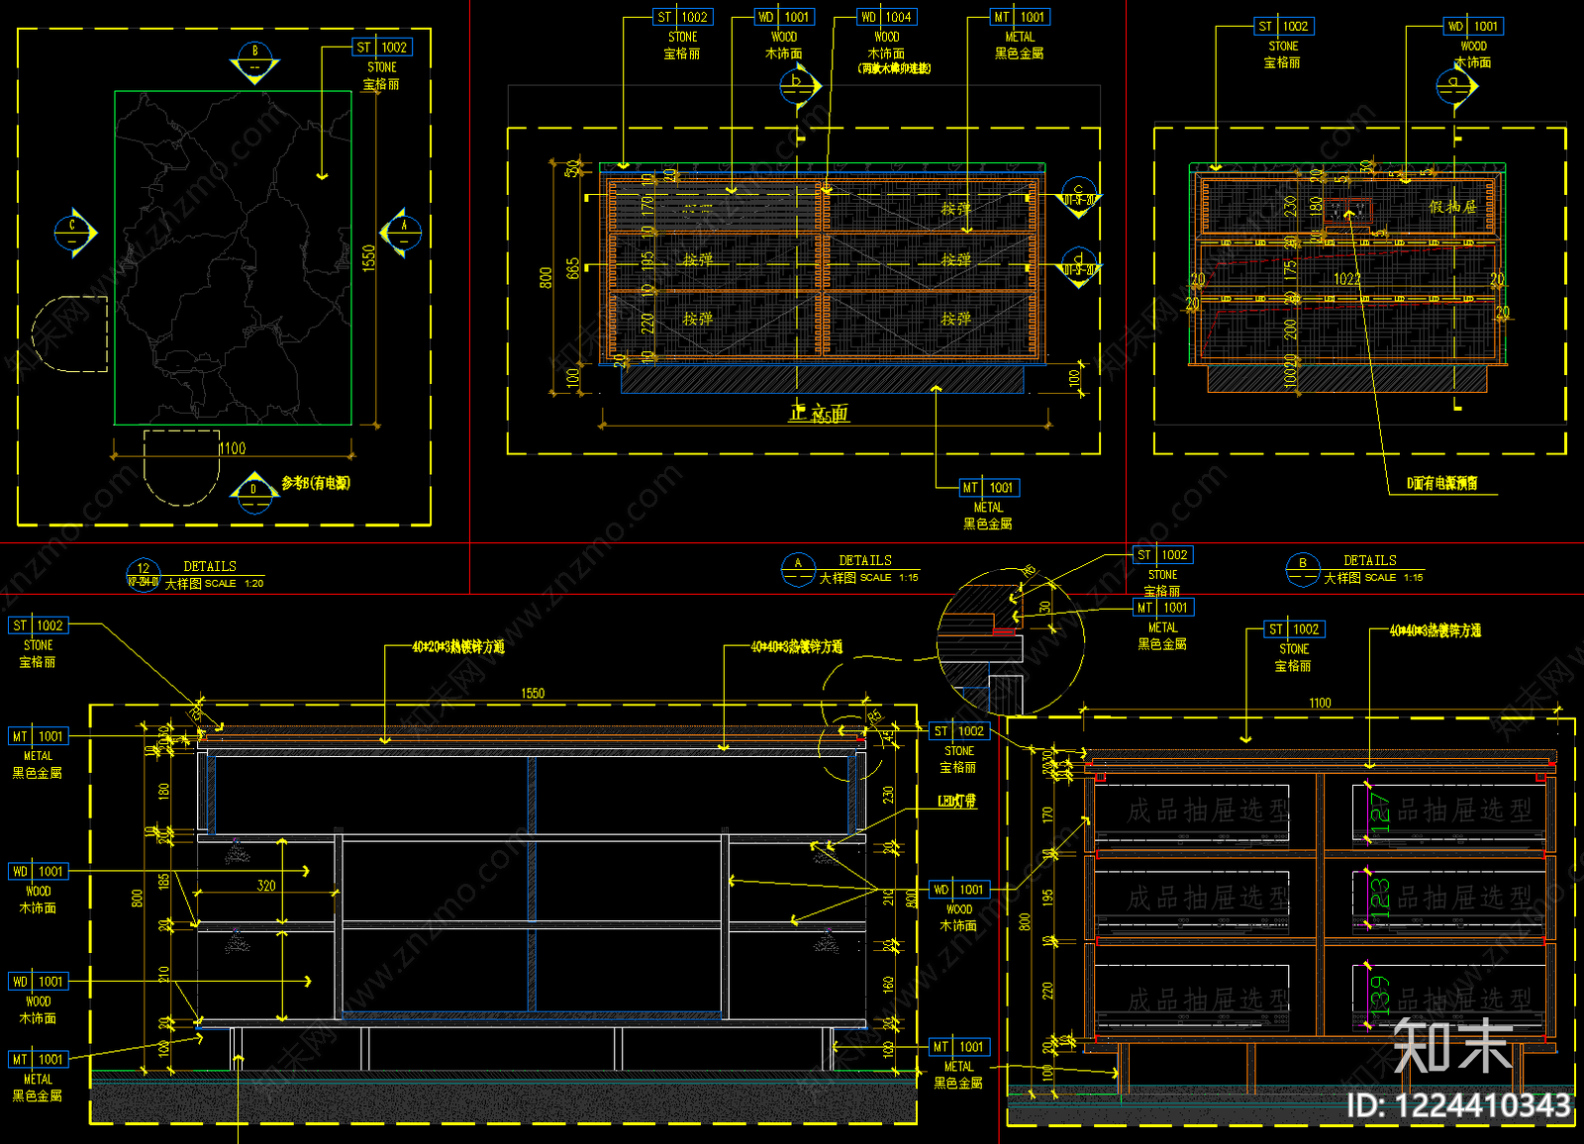Select the detail number 12 title bubble
Image resolution: width=1584 pixels, height=1144 pixels.
click(144, 575)
